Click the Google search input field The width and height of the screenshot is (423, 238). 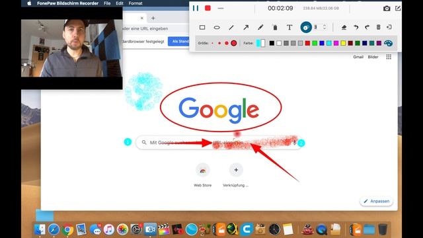[x=219, y=143]
